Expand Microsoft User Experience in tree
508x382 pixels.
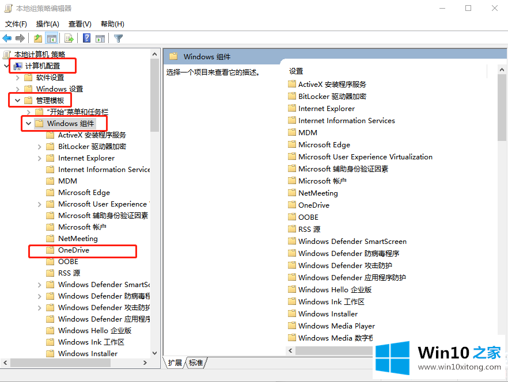pos(40,204)
